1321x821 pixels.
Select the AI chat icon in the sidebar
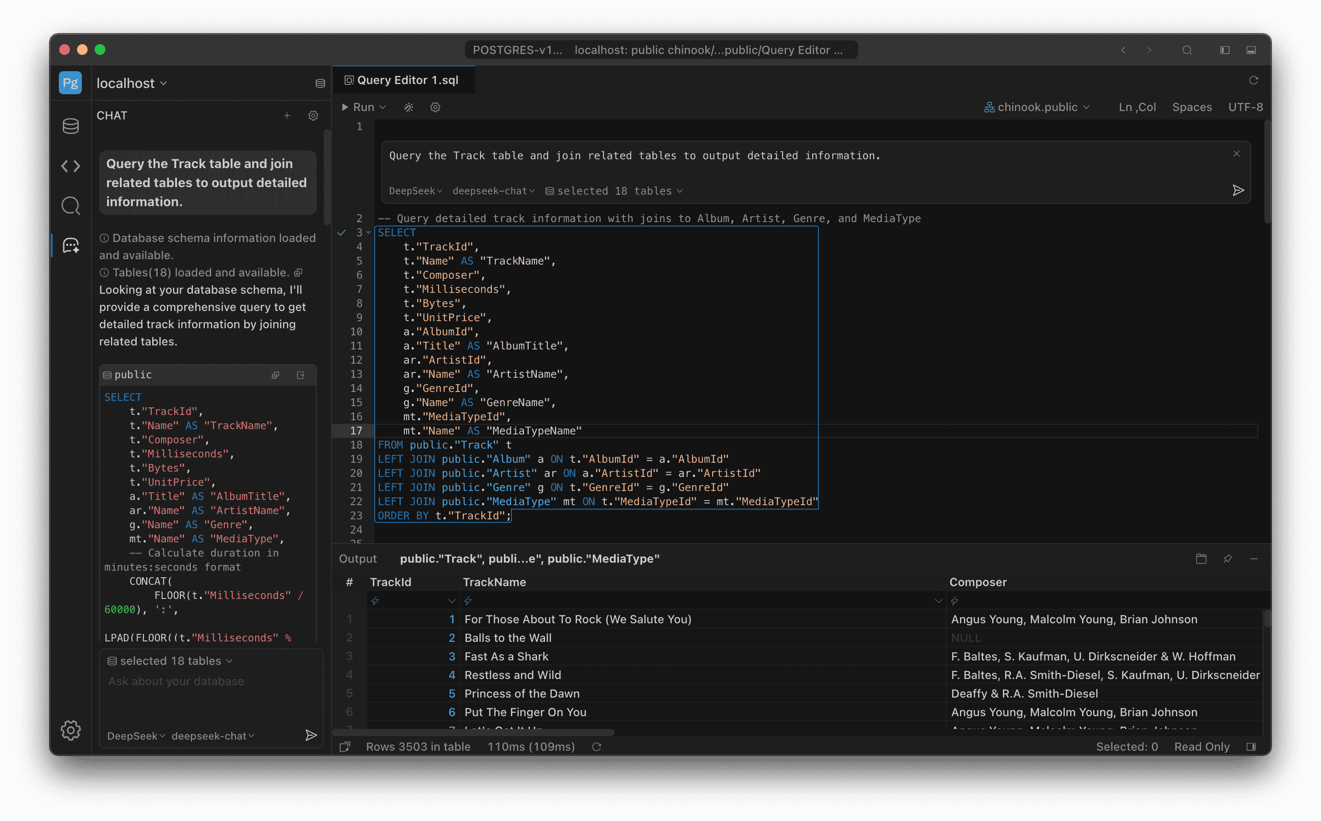71,245
